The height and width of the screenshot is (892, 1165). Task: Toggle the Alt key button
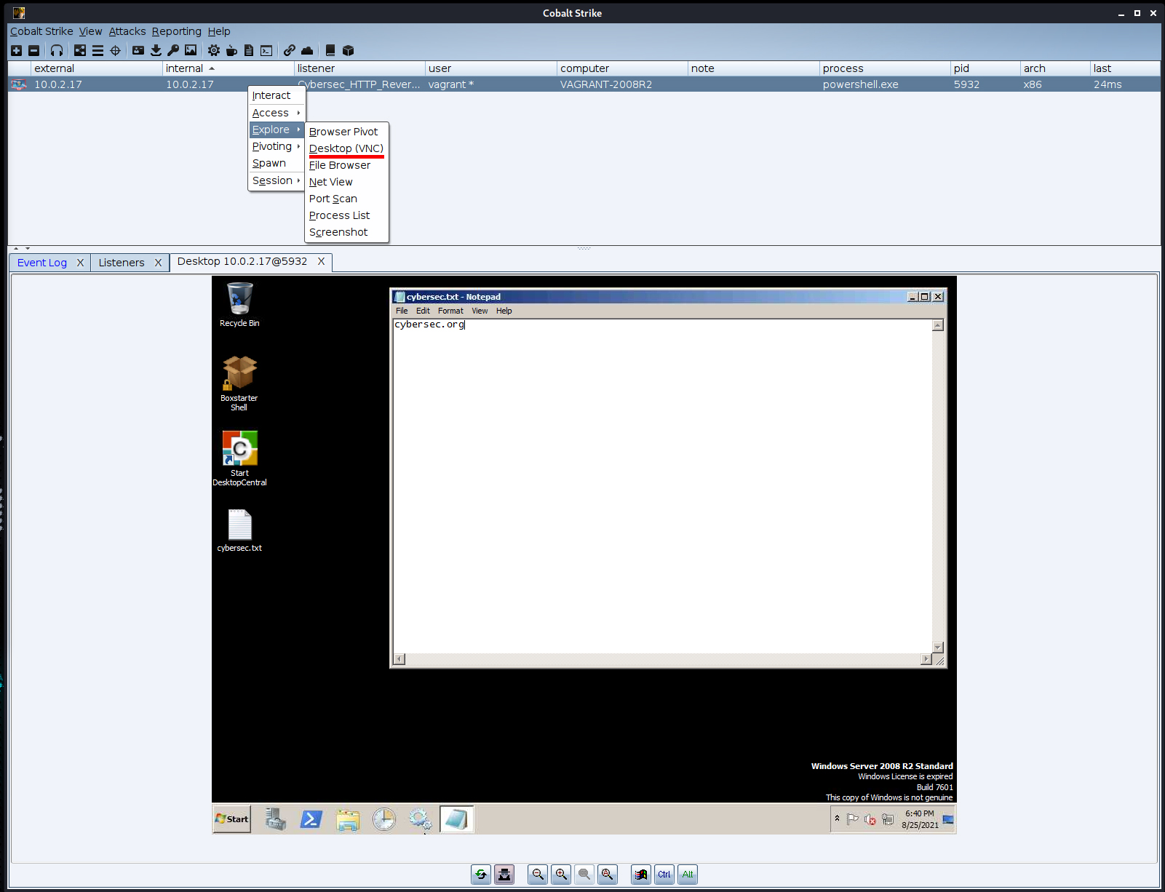[688, 875]
